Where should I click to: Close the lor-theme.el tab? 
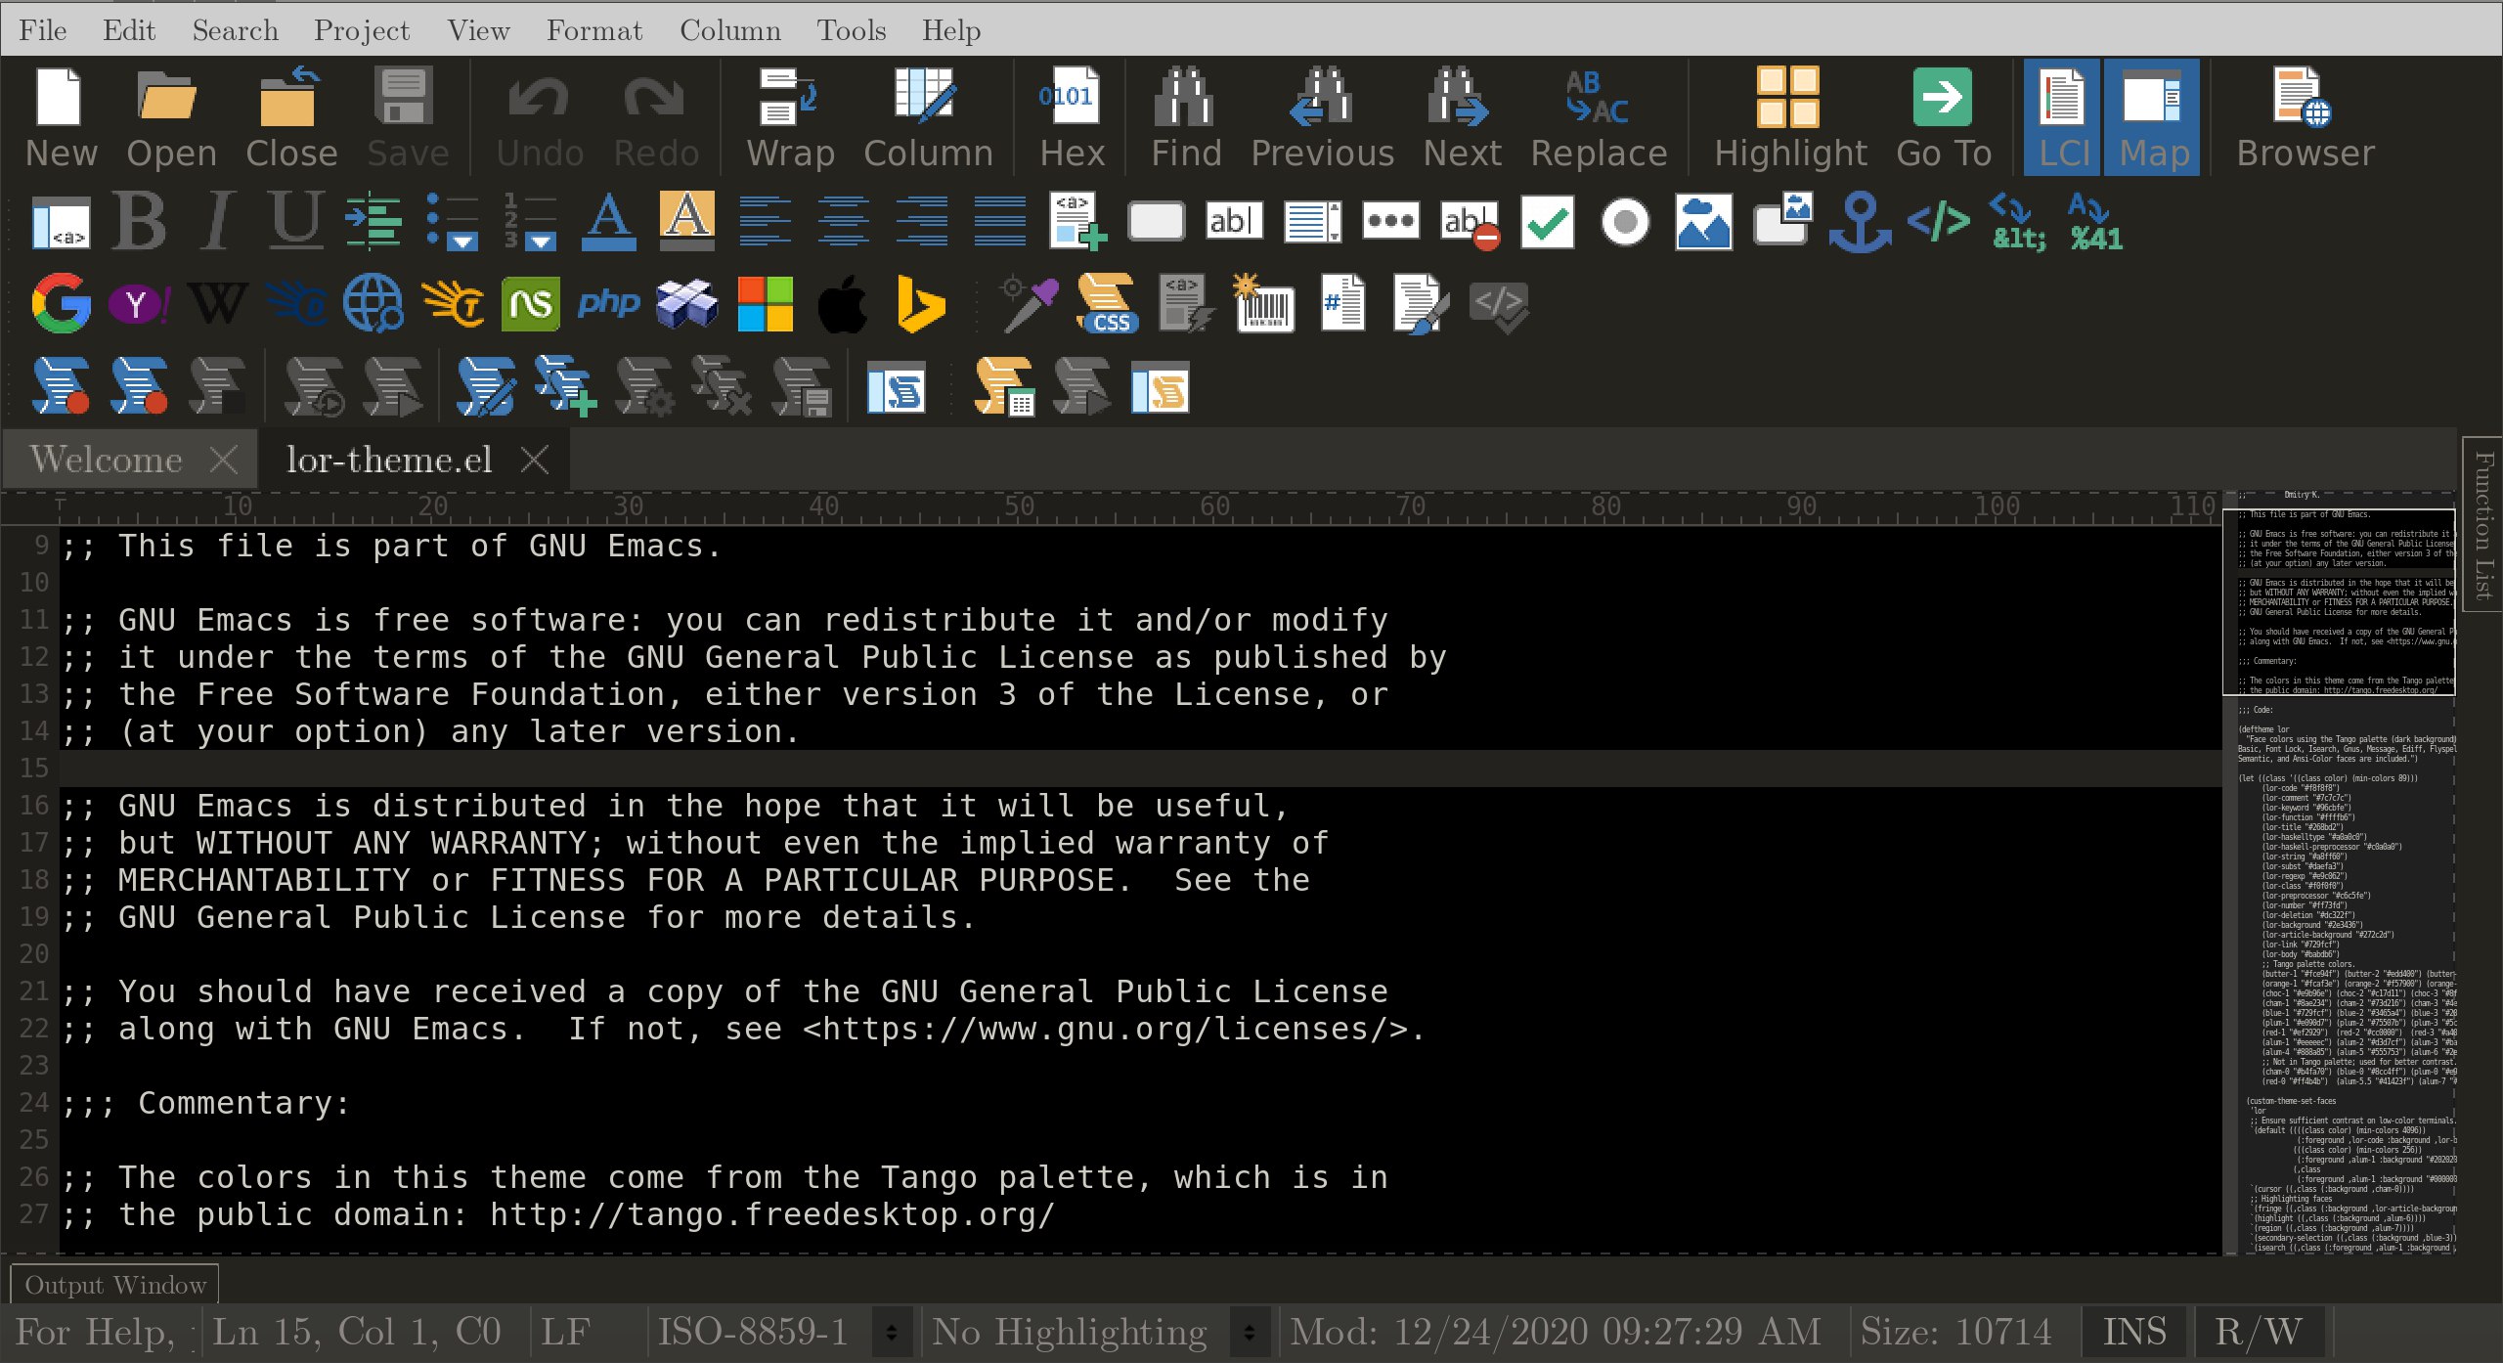pos(535,460)
